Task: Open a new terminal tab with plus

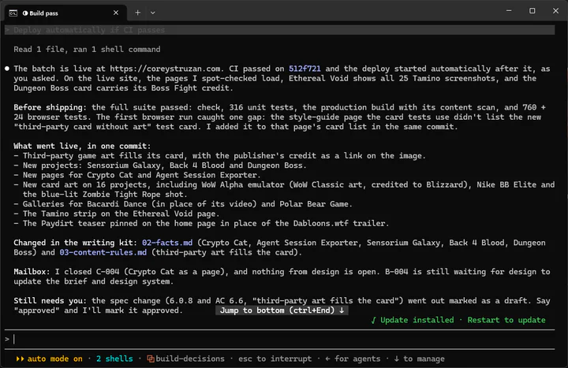Action: (x=137, y=13)
